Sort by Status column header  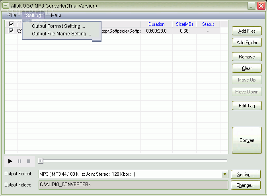pyautogui.click(x=208, y=24)
